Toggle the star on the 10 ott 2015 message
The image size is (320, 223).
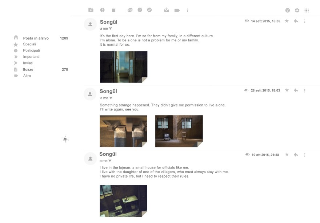tap(287, 155)
